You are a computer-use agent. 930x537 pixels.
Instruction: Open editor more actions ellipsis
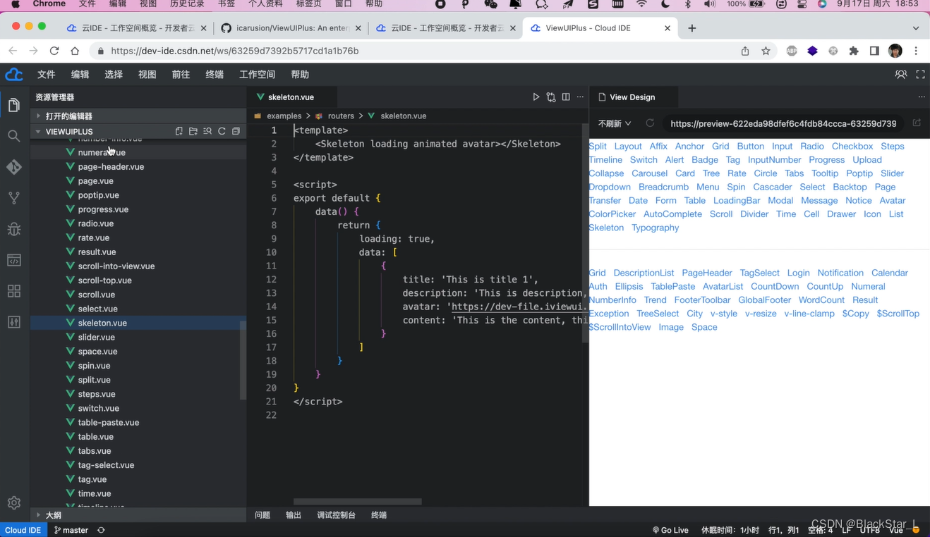(x=580, y=97)
